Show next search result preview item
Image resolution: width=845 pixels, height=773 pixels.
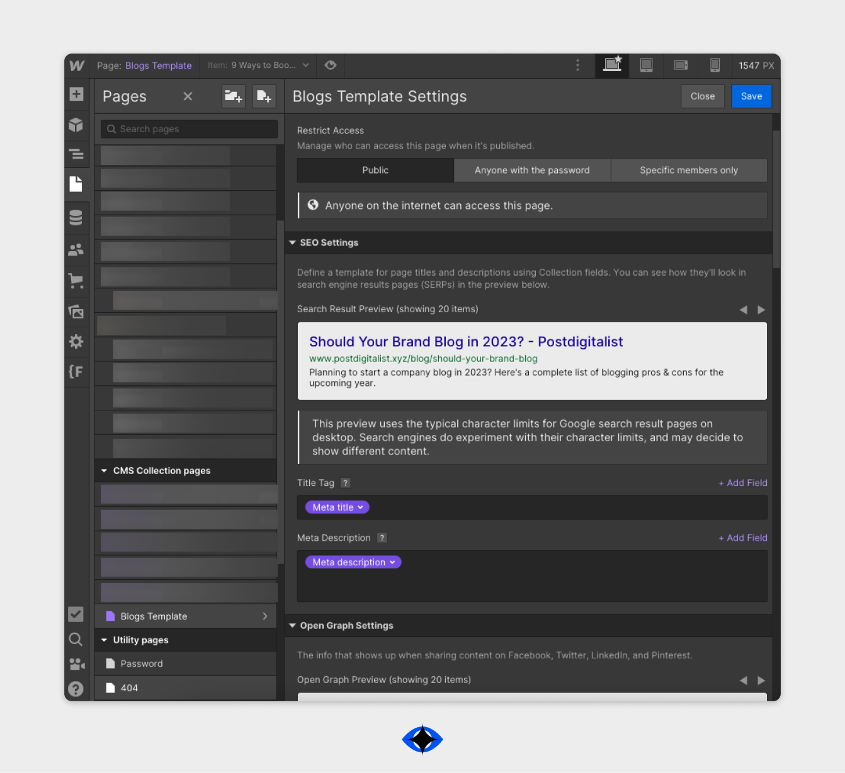(x=761, y=309)
